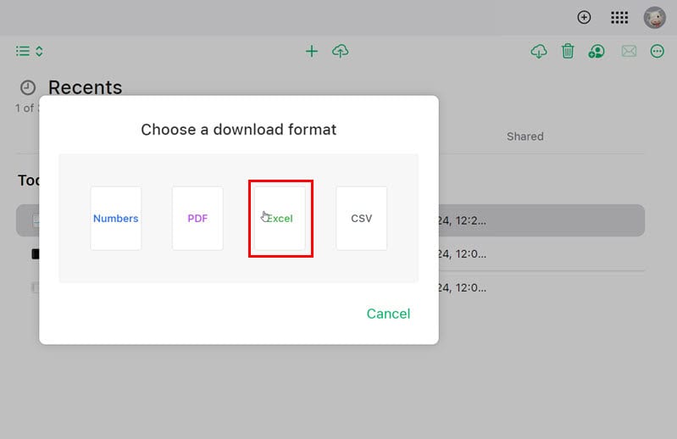
Task: Expand the view sort chevrons
Action: tap(39, 52)
